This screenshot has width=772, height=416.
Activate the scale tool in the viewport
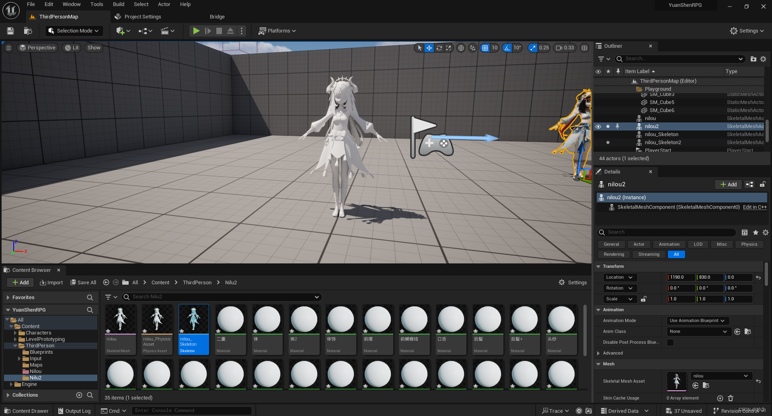[x=449, y=48]
